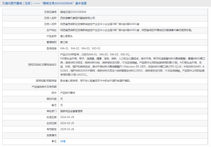Click the 生效日期 row label
The width and height of the screenshot is (211, 147).
(x=52, y=123)
